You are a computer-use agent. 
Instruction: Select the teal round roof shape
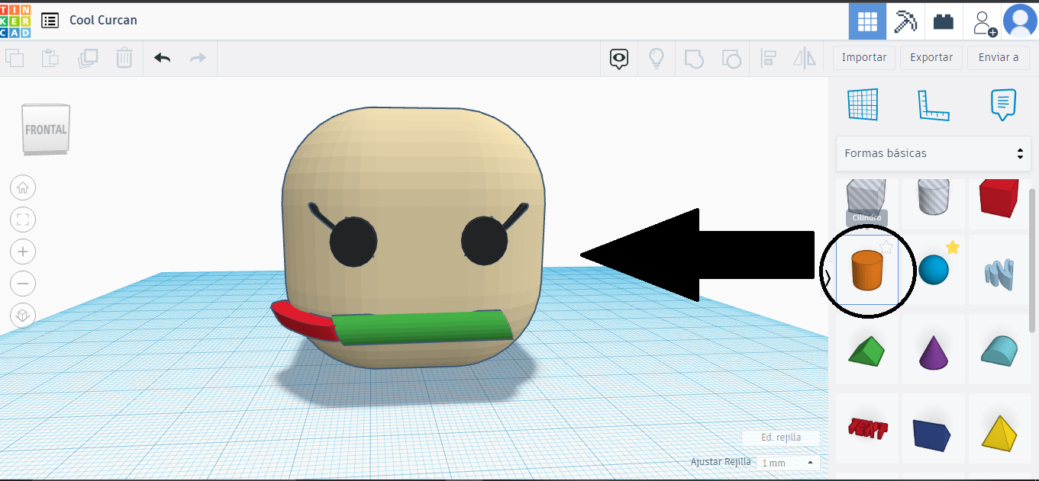pyautogui.click(x=999, y=351)
